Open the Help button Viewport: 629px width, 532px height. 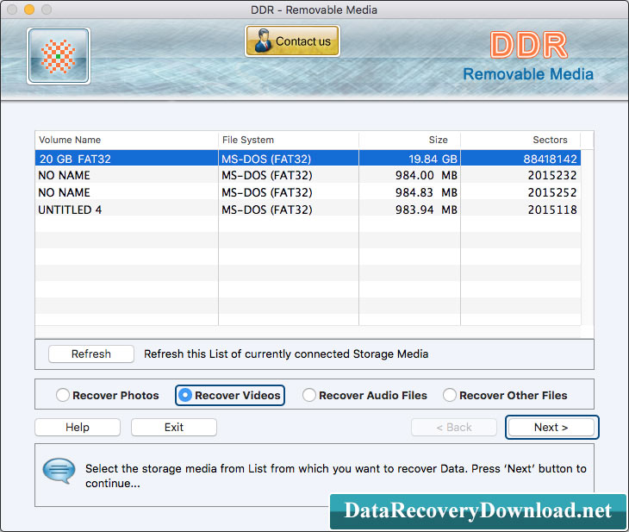78,427
